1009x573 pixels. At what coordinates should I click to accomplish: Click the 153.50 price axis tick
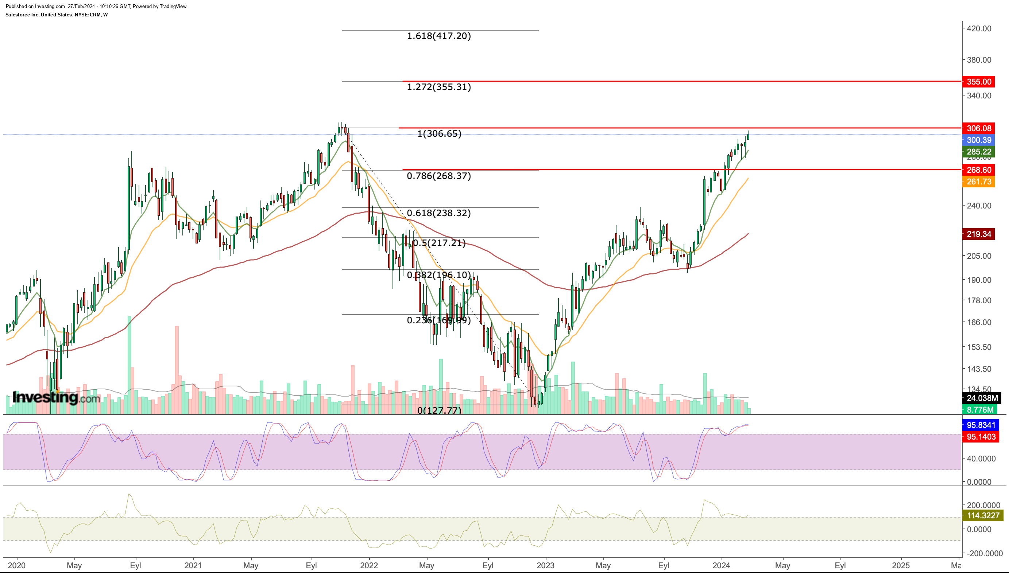(979, 347)
